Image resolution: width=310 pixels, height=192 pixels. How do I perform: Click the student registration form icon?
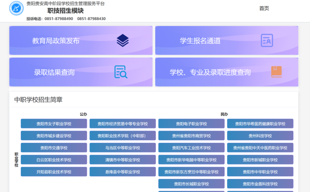(x=267, y=41)
